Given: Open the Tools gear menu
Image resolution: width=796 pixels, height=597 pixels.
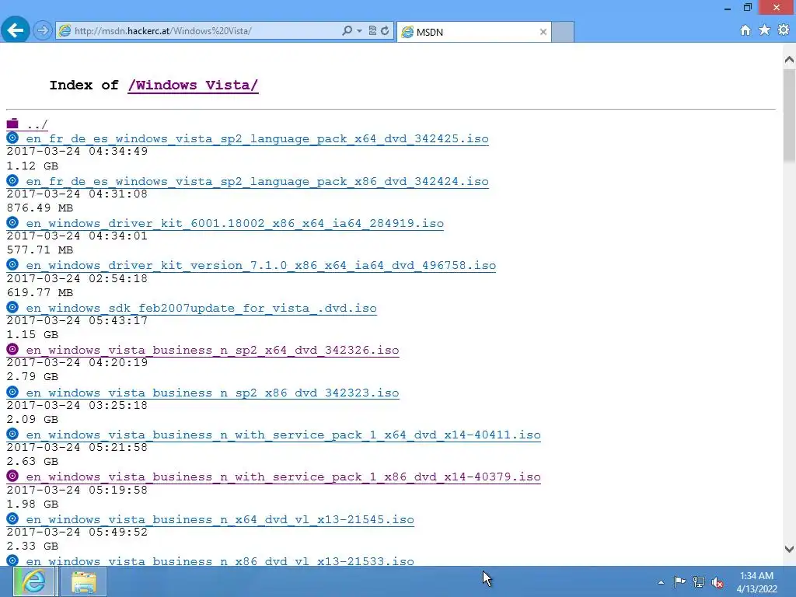Looking at the screenshot, I should pyautogui.click(x=784, y=30).
